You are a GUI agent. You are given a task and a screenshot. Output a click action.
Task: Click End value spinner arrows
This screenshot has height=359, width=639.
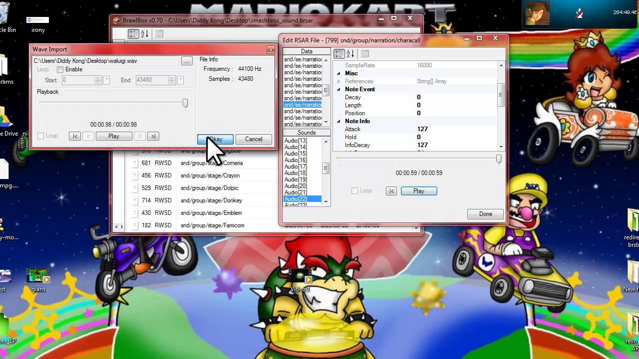point(172,80)
